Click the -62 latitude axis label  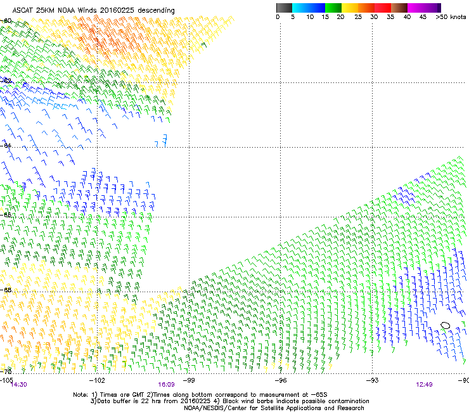6,80
